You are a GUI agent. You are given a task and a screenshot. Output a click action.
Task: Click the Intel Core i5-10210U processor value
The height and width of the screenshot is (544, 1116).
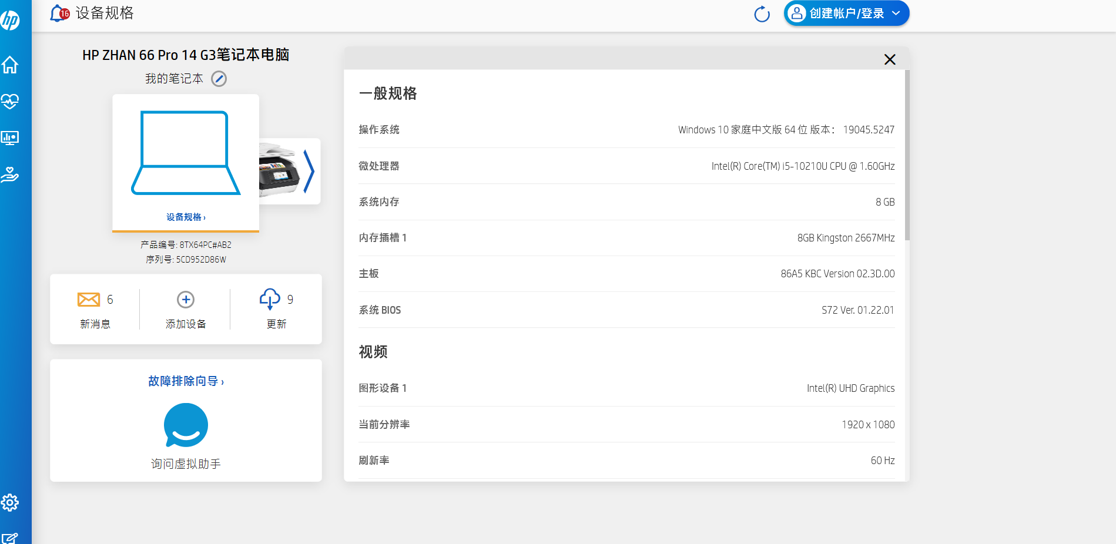[x=803, y=166]
